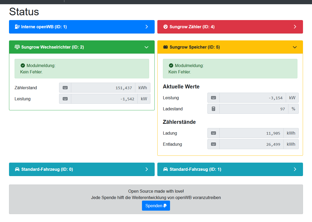Click the Zählerstand value 151,437 field
The width and height of the screenshot is (312, 222).
103,88
